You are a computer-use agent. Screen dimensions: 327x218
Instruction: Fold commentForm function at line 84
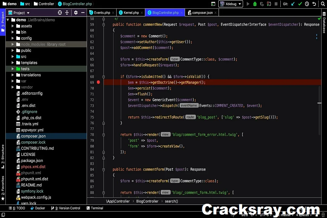click(x=104, y=170)
